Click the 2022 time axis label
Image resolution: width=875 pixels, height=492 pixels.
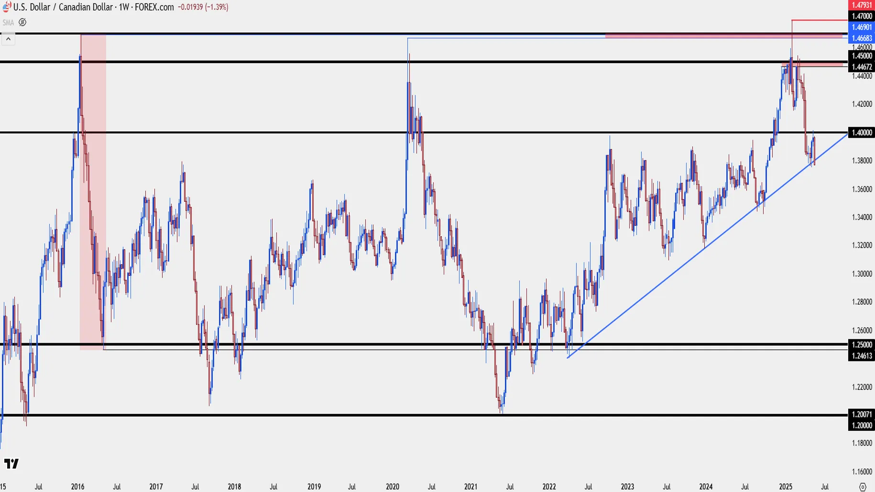pyautogui.click(x=549, y=487)
